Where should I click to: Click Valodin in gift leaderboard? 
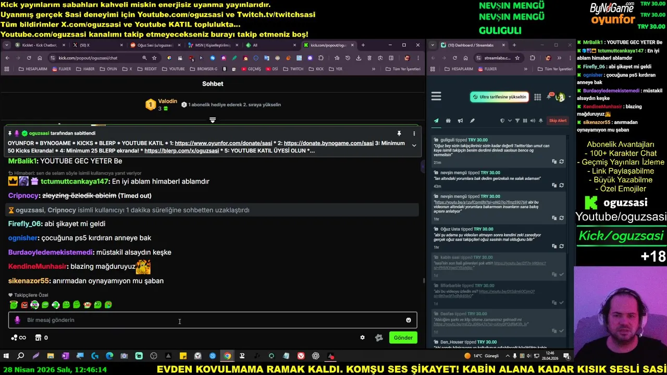coord(167,101)
